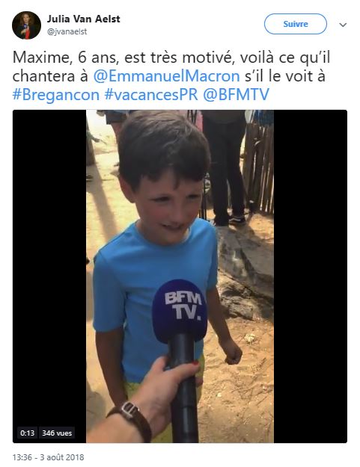Click the 0:13 video duration badge
360x467 pixels.
(27, 433)
